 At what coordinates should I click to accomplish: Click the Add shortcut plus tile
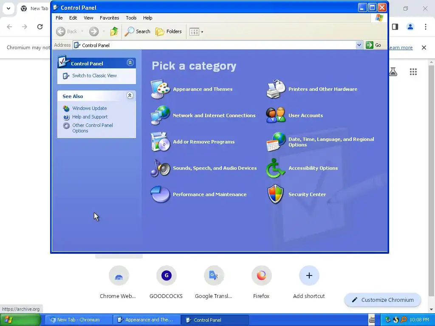click(309, 282)
